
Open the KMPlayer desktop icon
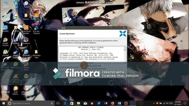[16, 41]
